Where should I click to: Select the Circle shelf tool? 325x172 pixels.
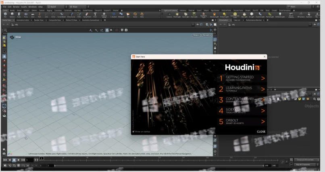53,15
